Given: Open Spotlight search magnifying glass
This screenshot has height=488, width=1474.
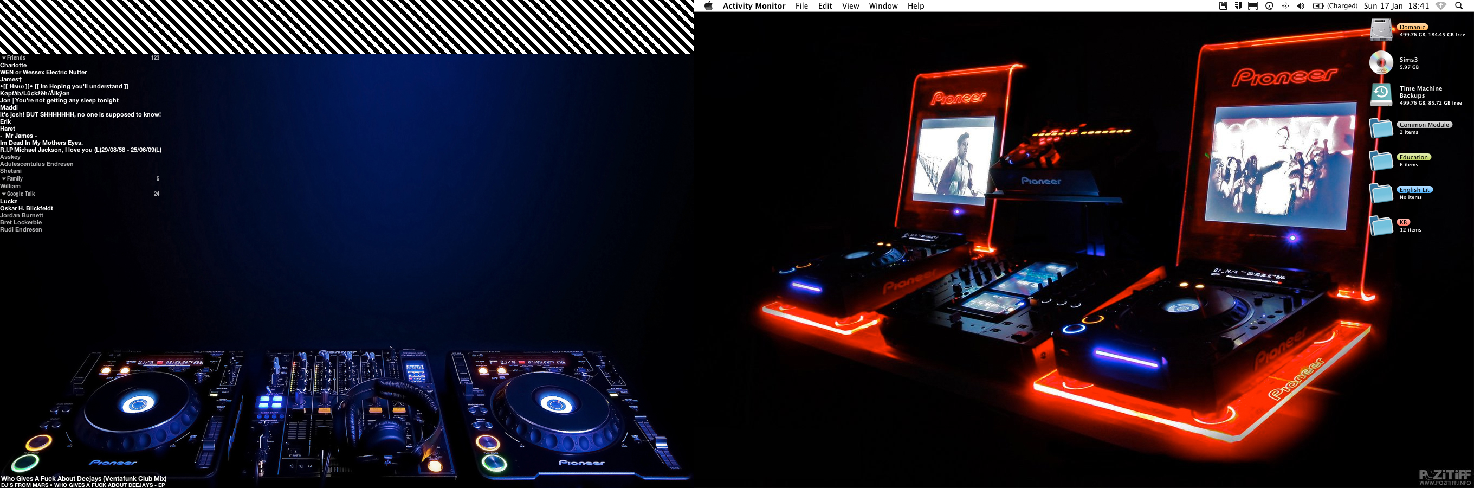Looking at the screenshot, I should [1458, 6].
